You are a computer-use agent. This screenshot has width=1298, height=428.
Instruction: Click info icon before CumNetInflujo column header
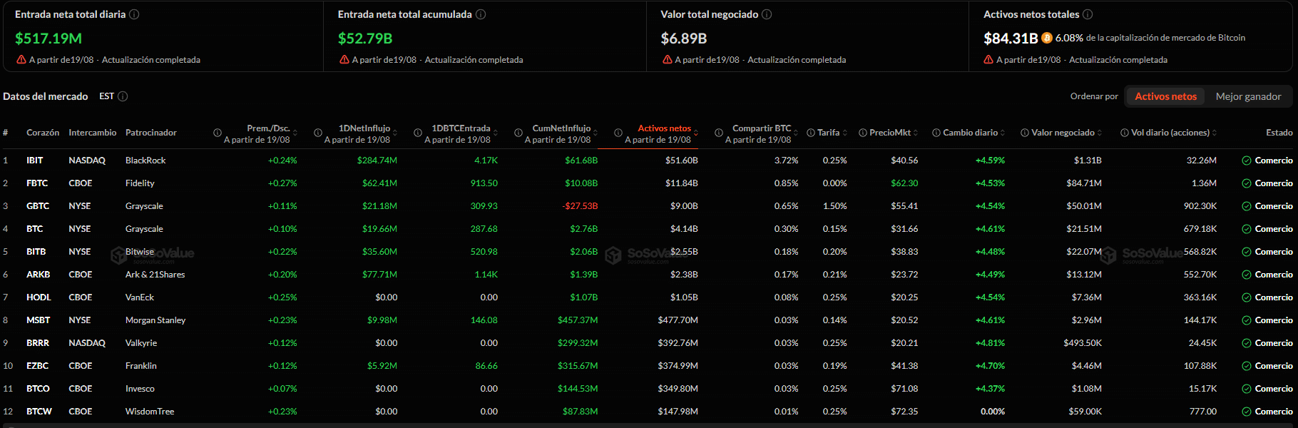pyautogui.click(x=518, y=133)
